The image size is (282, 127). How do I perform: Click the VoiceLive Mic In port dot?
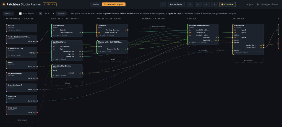(51, 70)
